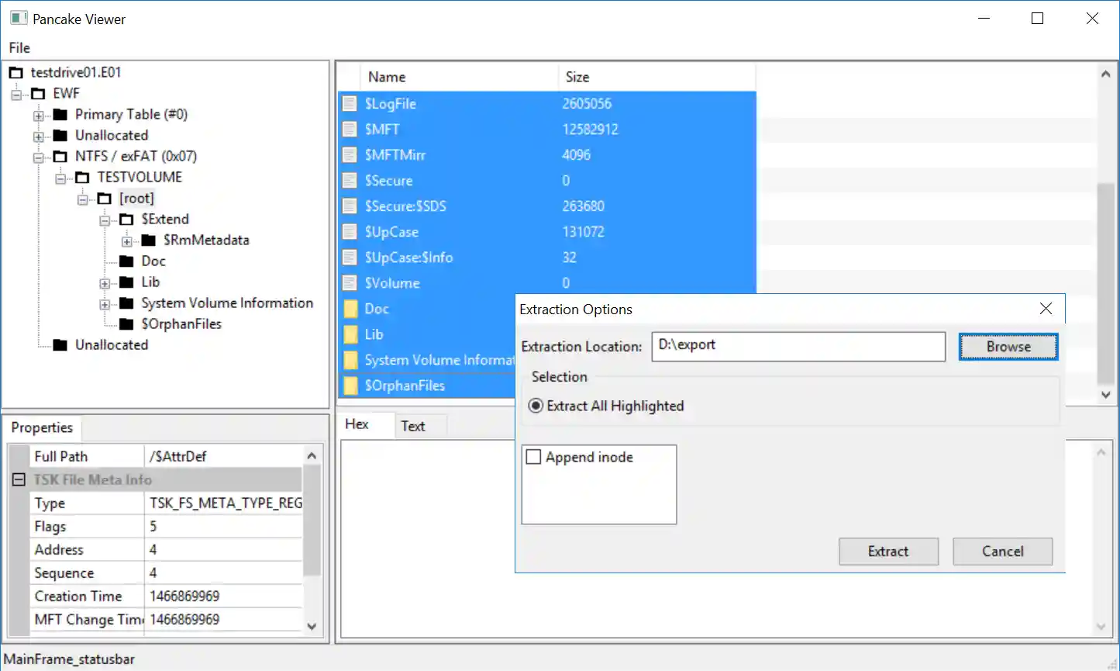Click the Extract button

887,552
